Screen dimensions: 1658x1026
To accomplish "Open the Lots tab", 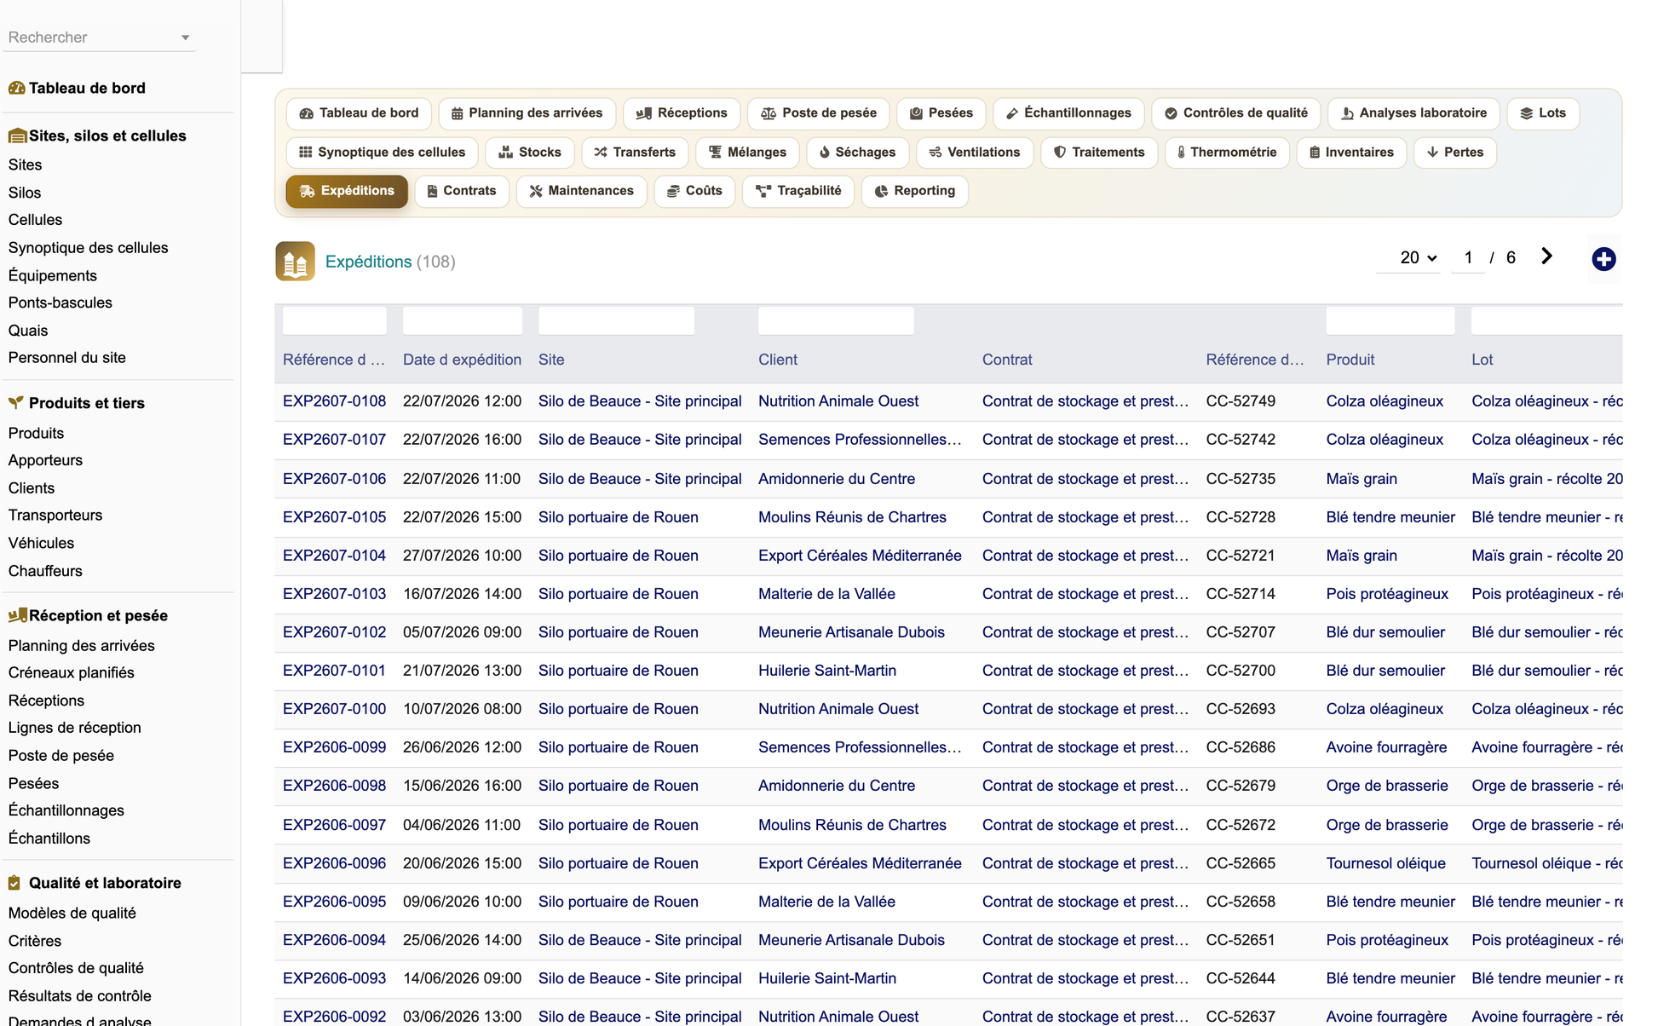I will [1543, 113].
